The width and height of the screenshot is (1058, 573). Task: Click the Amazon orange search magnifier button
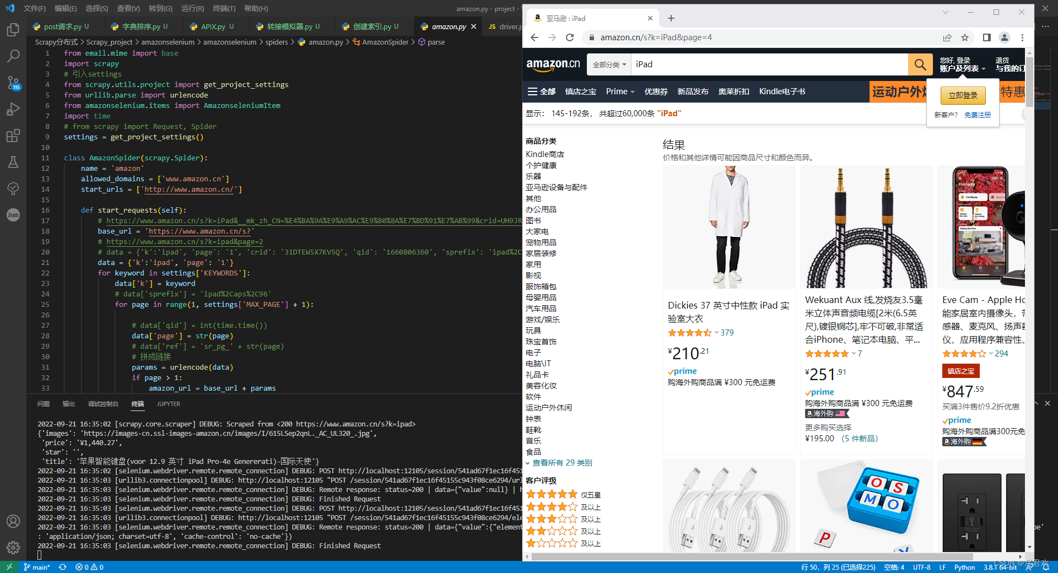920,64
